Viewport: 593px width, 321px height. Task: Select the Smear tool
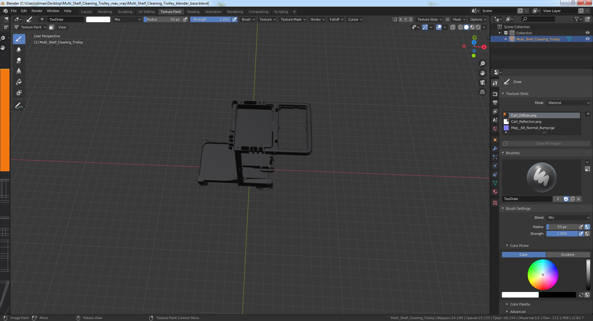pos(19,60)
